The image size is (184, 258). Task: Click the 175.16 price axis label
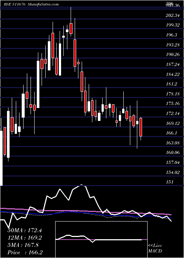(x=173, y=104)
